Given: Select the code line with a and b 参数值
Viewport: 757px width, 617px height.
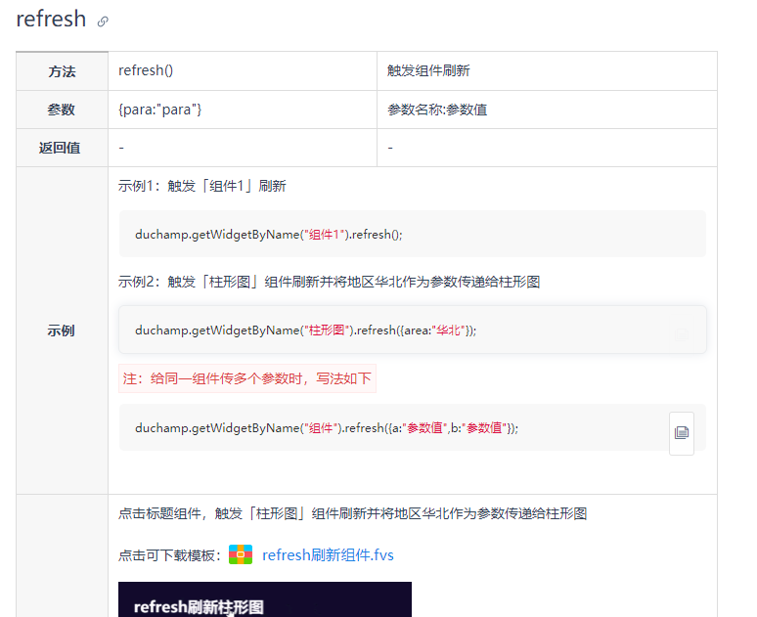Looking at the screenshot, I should [327, 427].
